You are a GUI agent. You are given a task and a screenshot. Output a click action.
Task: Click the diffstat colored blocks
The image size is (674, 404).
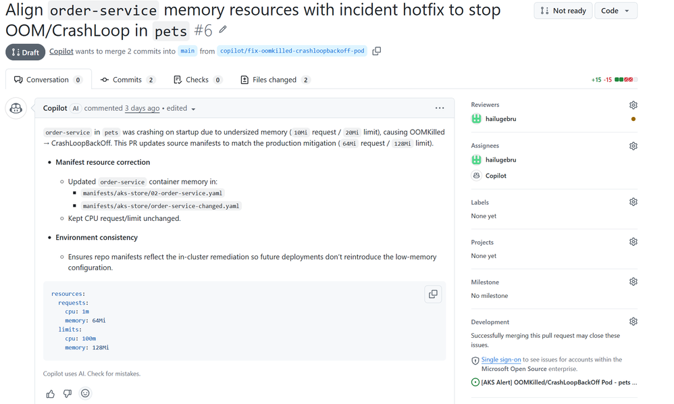[626, 80]
